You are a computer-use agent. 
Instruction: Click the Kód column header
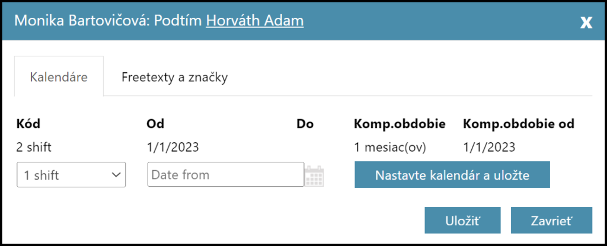point(28,124)
